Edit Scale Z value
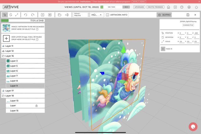Viewport: 201px width, 134px height. coord(197,41)
